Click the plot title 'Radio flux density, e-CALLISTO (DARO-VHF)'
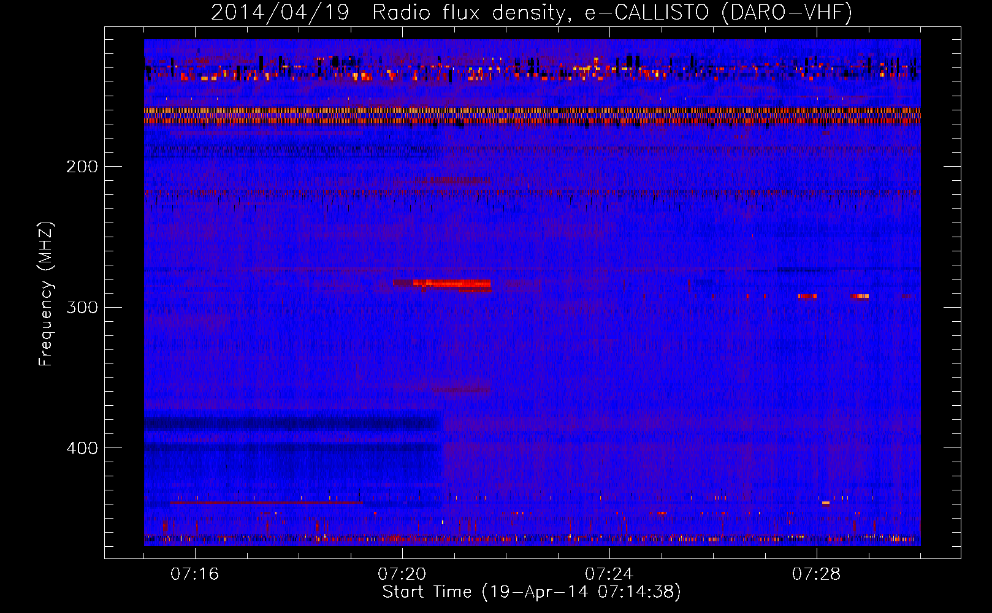Viewport: 992px width, 613px height. pos(612,12)
